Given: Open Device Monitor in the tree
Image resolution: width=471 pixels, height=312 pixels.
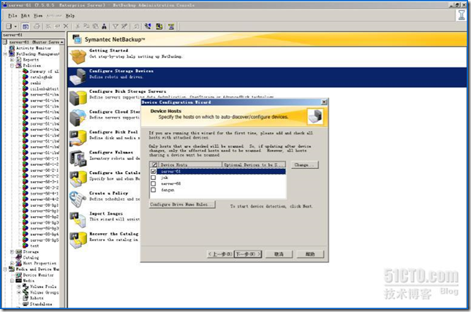Looking at the screenshot, I should click(x=38, y=275).
